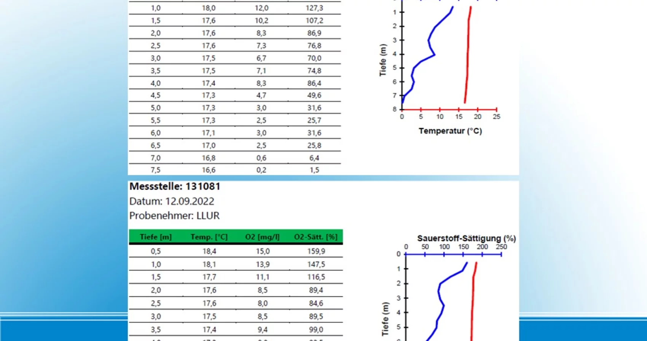This screenshot has width=647, height=341.
Task: Select the oxygen value 0,6
Action: pyautogui.click(x=261, y=158)
